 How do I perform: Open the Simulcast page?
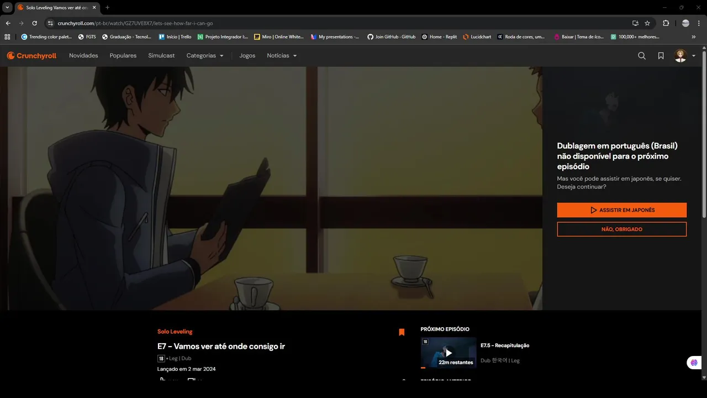pos(161,56)
